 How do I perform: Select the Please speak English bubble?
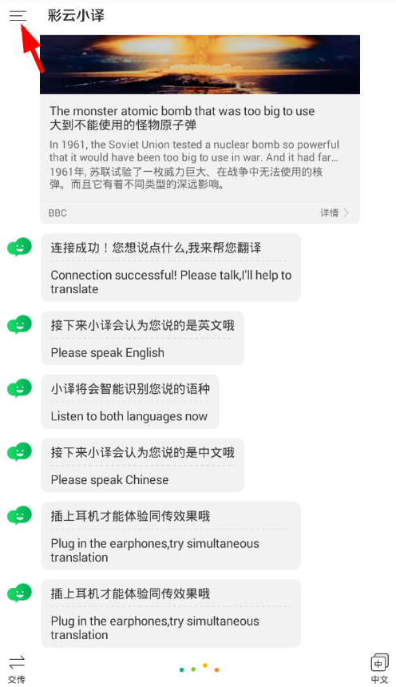(142, 338)
